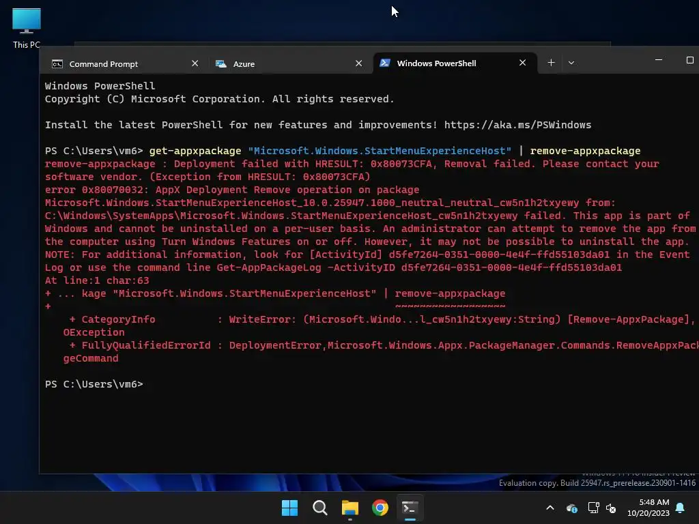Click the muted volume tray icon
The image size is (699, 524).
pos(611,508)
